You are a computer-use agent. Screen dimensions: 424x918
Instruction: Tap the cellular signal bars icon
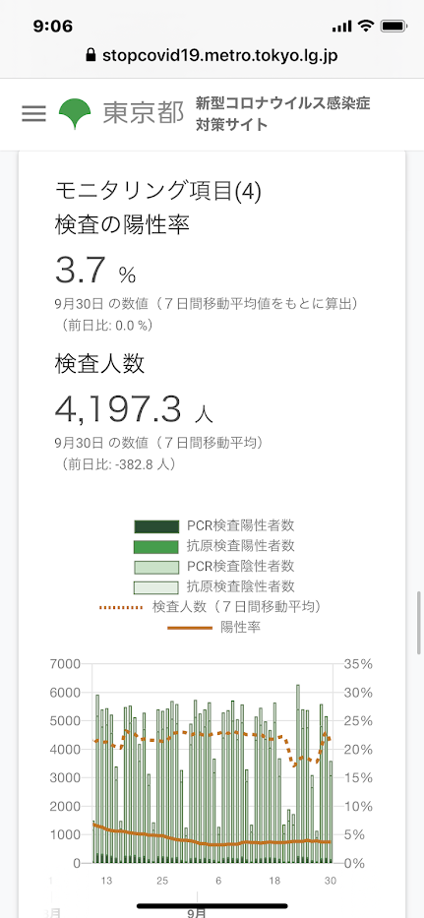point(342,27)
